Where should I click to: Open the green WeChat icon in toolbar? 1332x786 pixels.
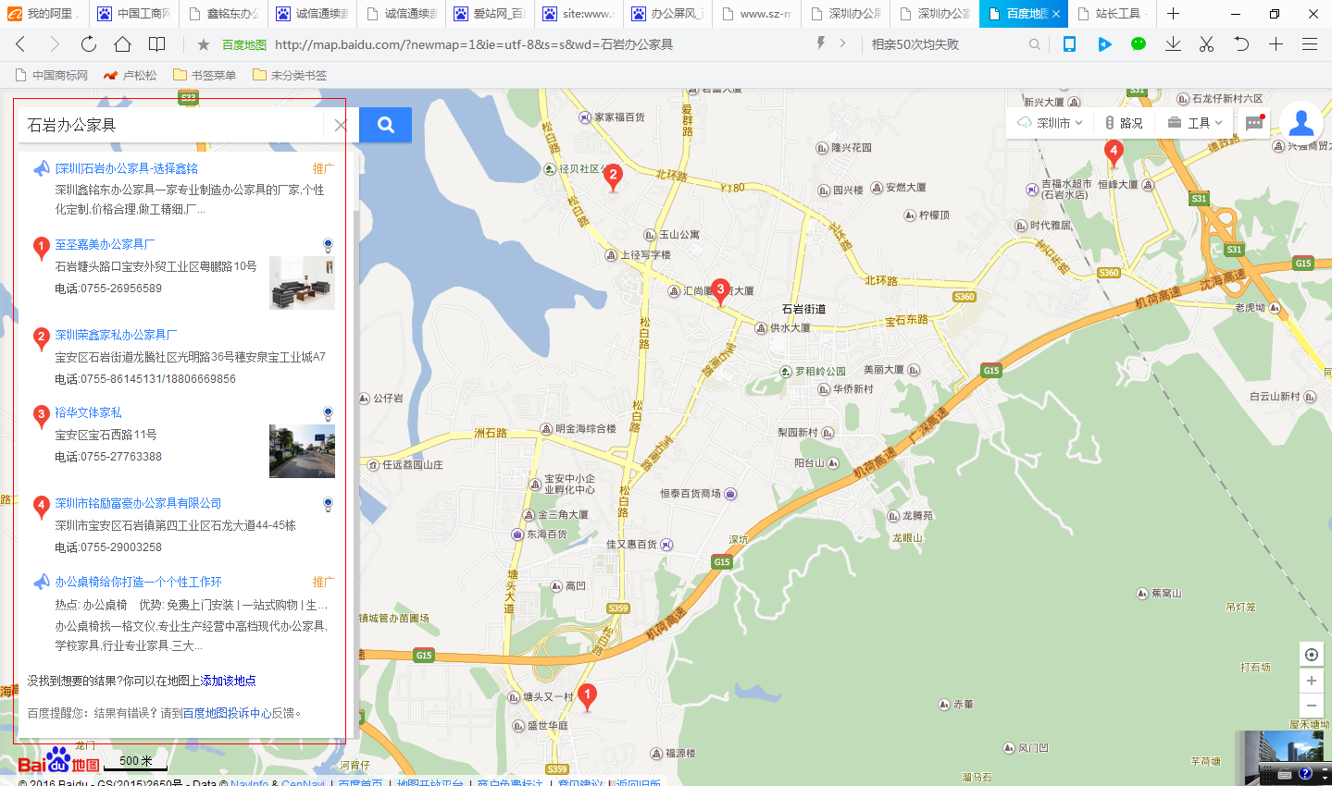click(x=1139, y=44)
